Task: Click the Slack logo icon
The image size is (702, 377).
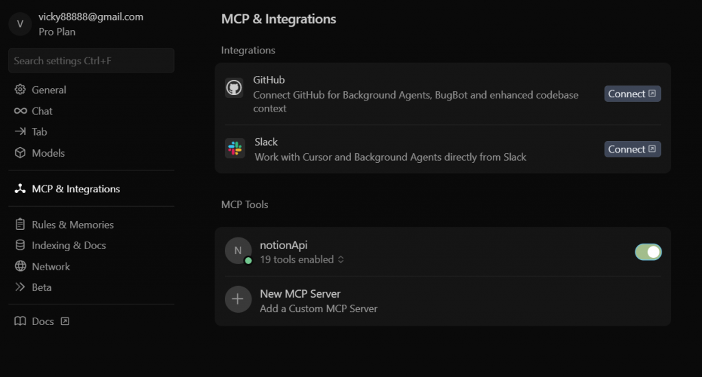Action: [235, 148]
